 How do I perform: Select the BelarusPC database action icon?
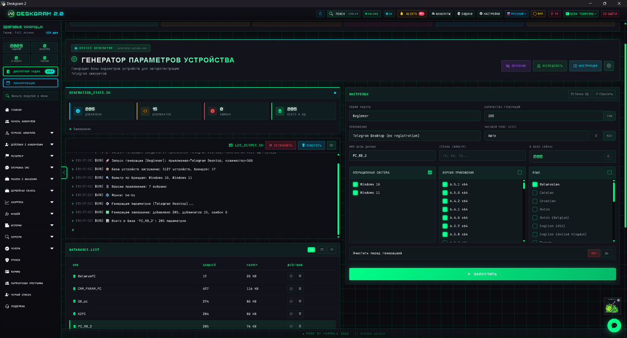291,276
